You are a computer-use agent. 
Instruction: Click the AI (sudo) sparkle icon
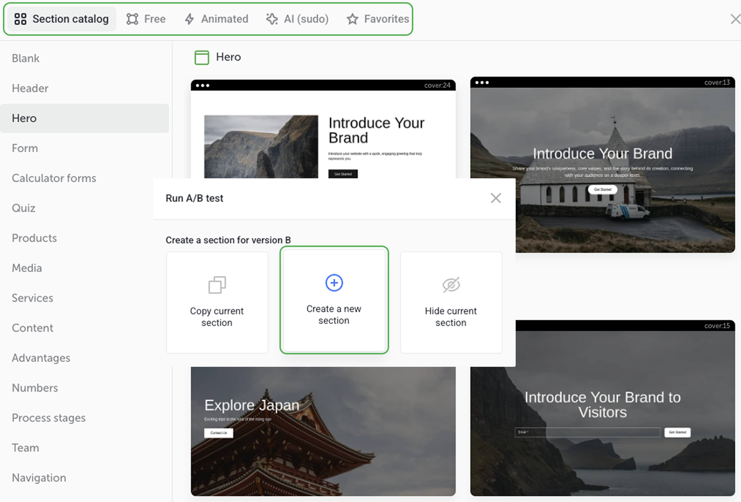point(272,19)
